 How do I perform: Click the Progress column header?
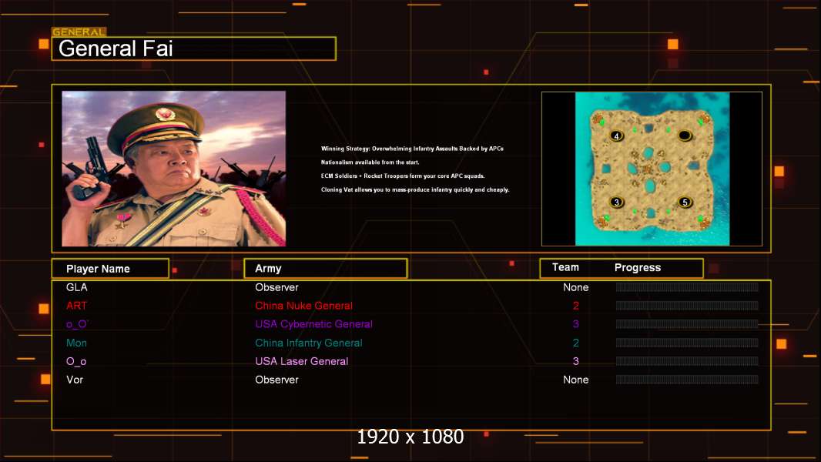(x=638, y=268)
